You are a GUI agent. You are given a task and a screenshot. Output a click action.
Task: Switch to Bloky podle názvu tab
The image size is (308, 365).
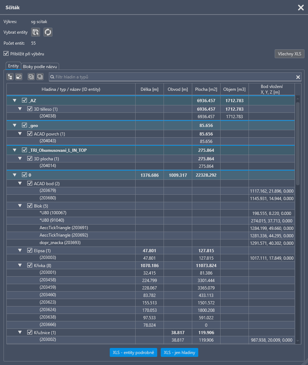40,66
